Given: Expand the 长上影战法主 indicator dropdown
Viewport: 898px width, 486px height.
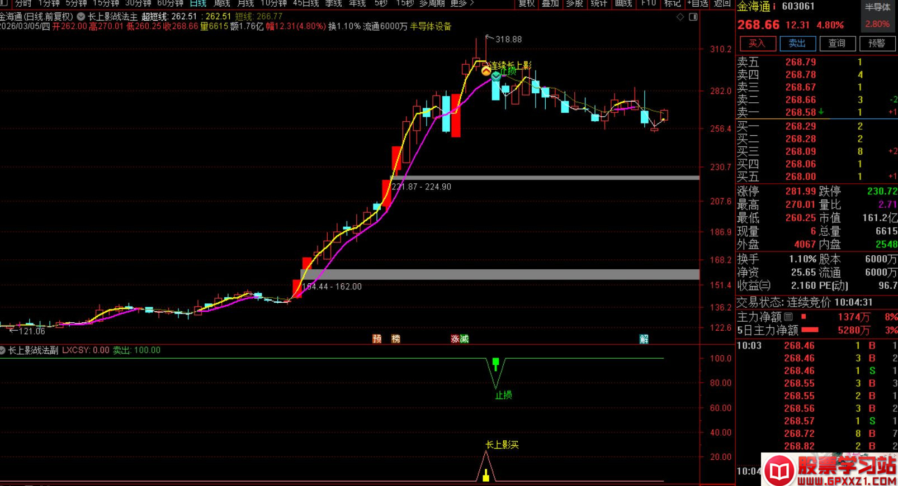Looking at the screenshot, I should pos(81,17).
